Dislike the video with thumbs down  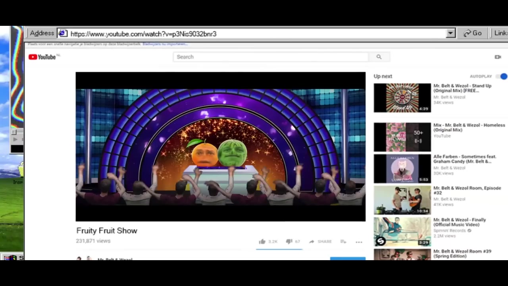289,242
